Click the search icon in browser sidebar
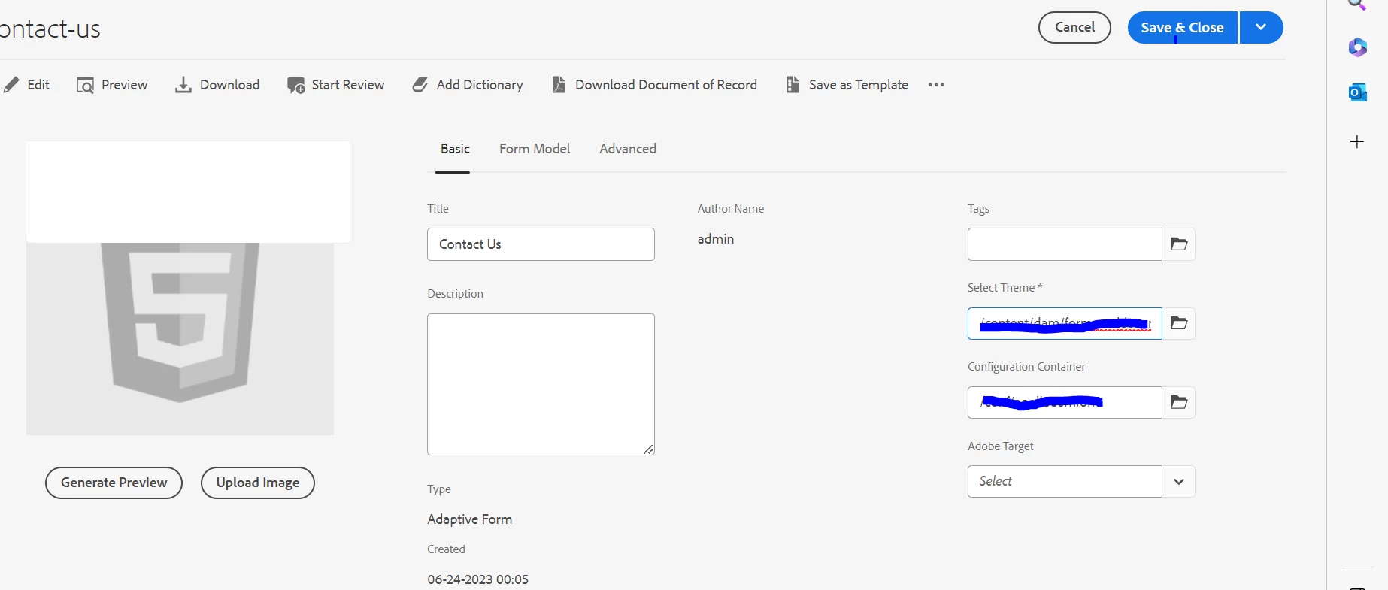The height and width of the screenshot is (590, 1388). (1357, 5)
